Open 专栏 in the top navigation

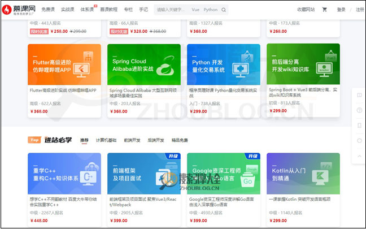pos(128,10)
